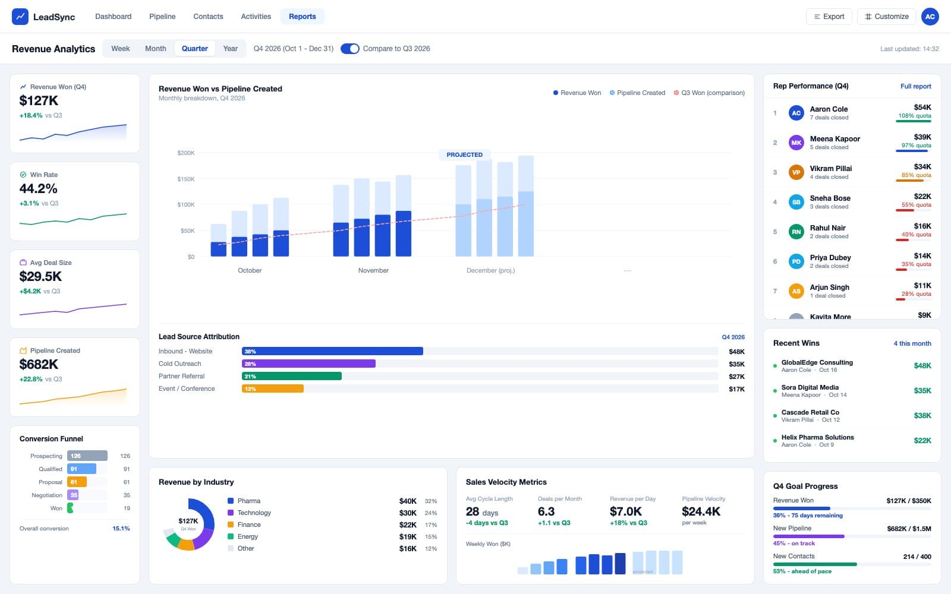951x594 pixels.
Task: Select Rahul Nair's RN avatar
Action: point(796,232)
